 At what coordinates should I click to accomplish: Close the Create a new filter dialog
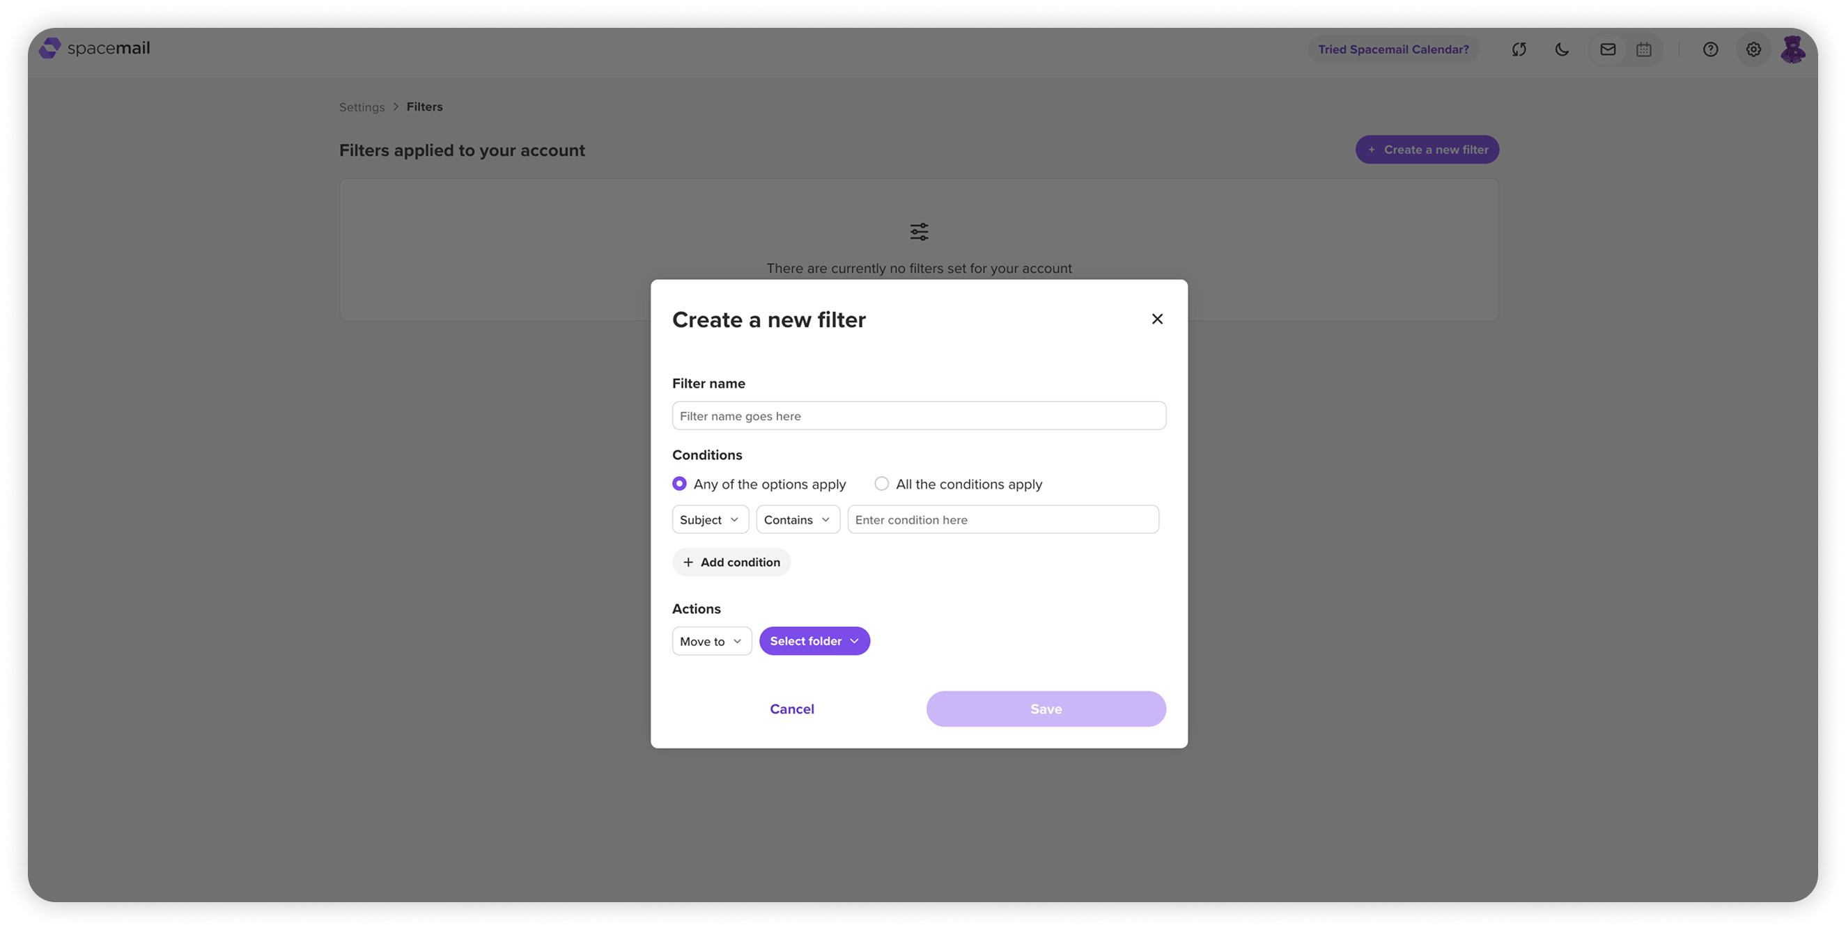(x=1157, y=319)
